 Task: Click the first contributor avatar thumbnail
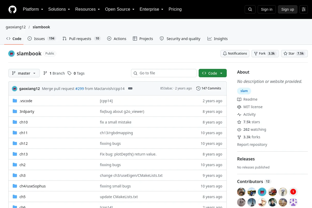click(x=241, y=192)
